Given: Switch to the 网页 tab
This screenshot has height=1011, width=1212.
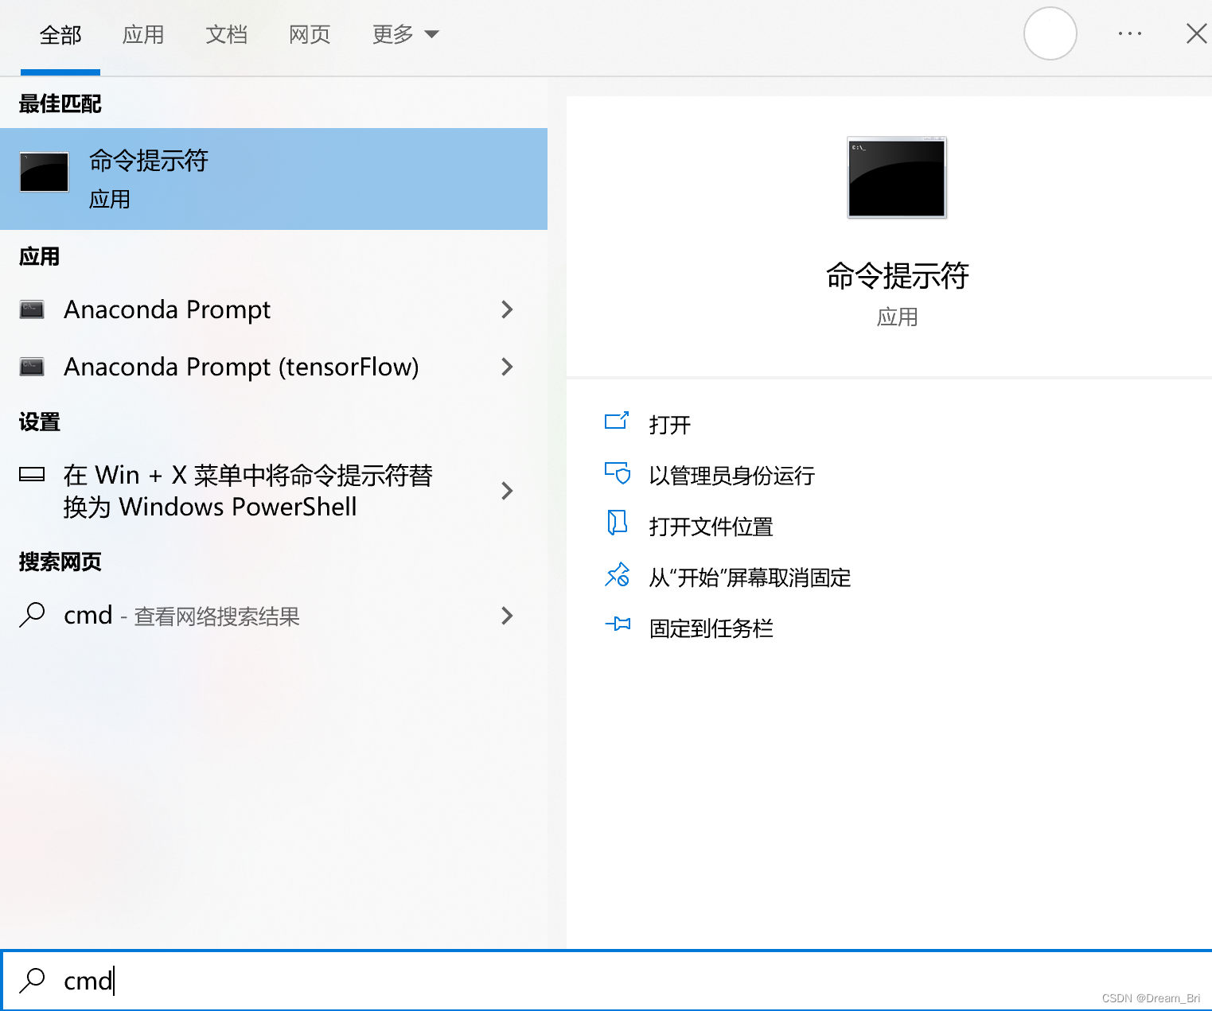Looking at the screenshot, I should pos(310,35).
